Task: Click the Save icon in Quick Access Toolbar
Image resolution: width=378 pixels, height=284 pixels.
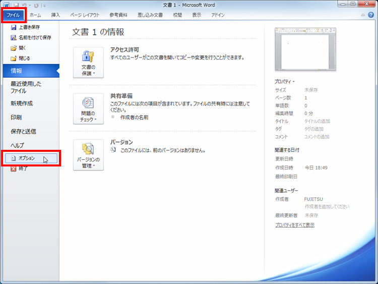Action: pos(16,5)
